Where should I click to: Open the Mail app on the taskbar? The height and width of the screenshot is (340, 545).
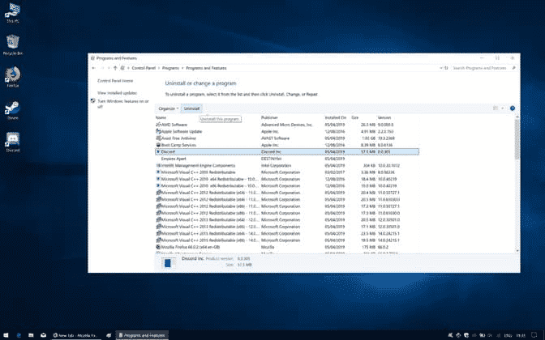[44, 335]
